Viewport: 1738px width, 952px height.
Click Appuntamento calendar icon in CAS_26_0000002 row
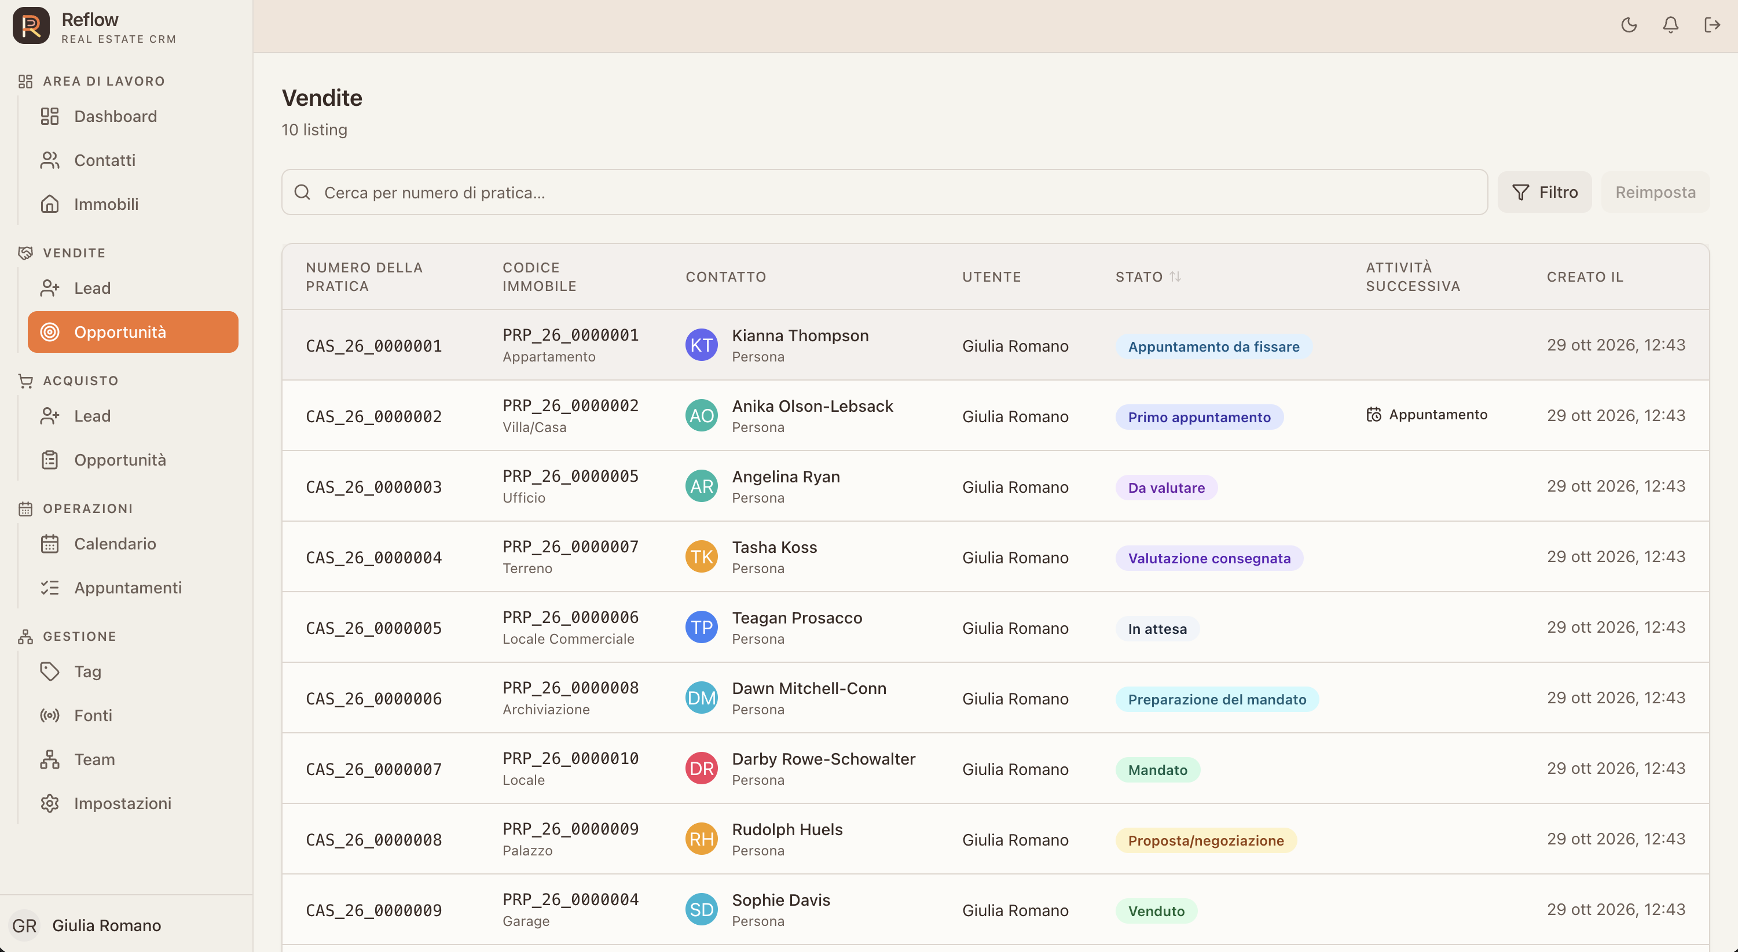point(1374,414)
